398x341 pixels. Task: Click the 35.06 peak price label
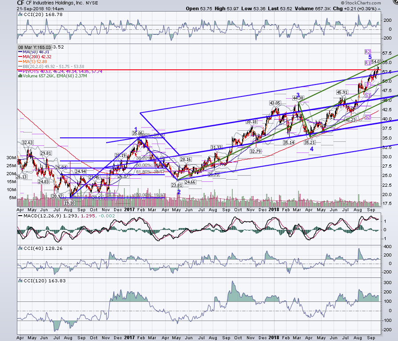point(137,133)
